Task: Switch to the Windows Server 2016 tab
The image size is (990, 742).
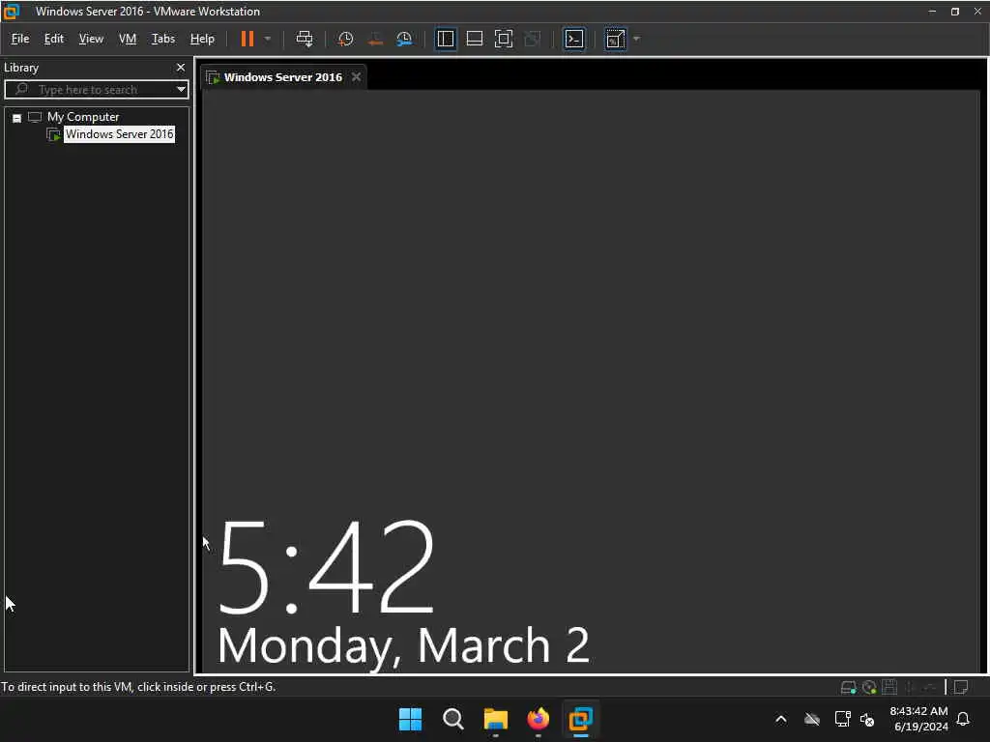Action: click(x=282, y=77)
